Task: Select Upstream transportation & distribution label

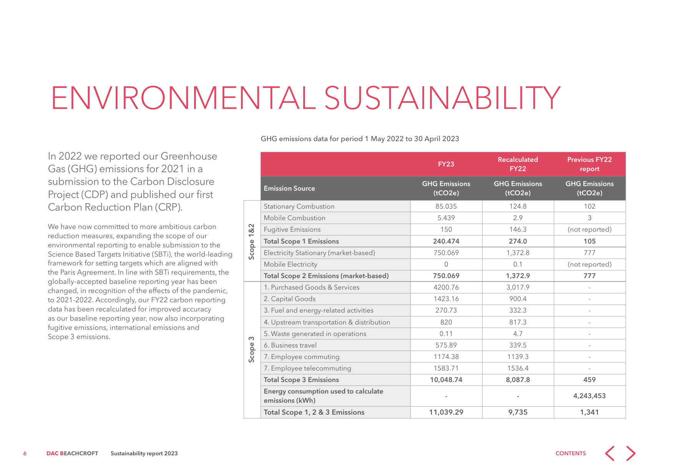Action: [327, 322]
